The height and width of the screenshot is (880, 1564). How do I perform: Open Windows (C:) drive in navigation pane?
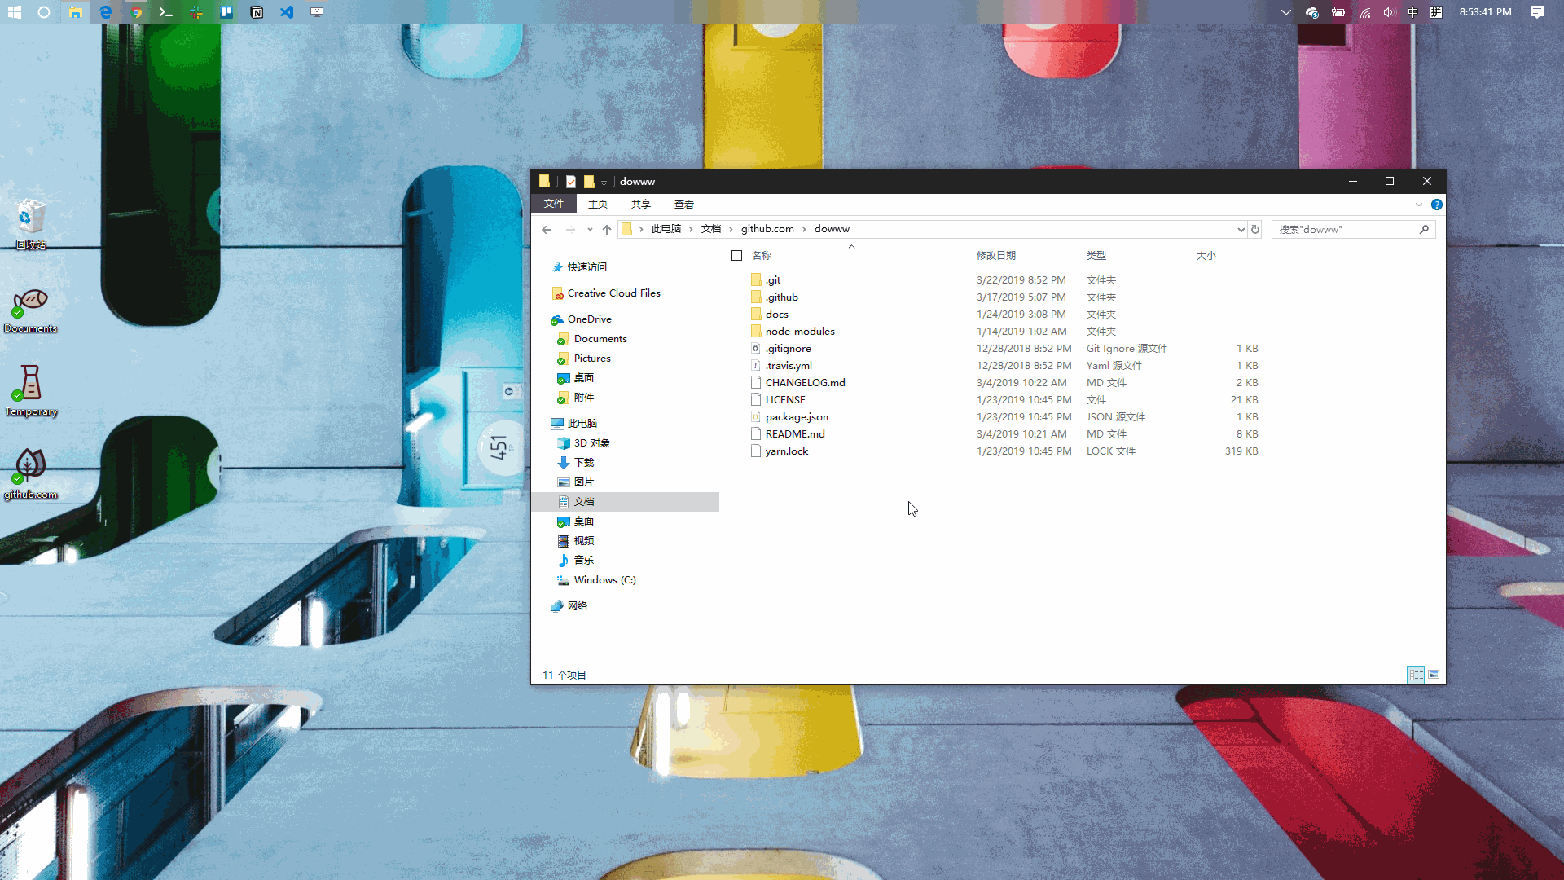(x=597, y=580)
